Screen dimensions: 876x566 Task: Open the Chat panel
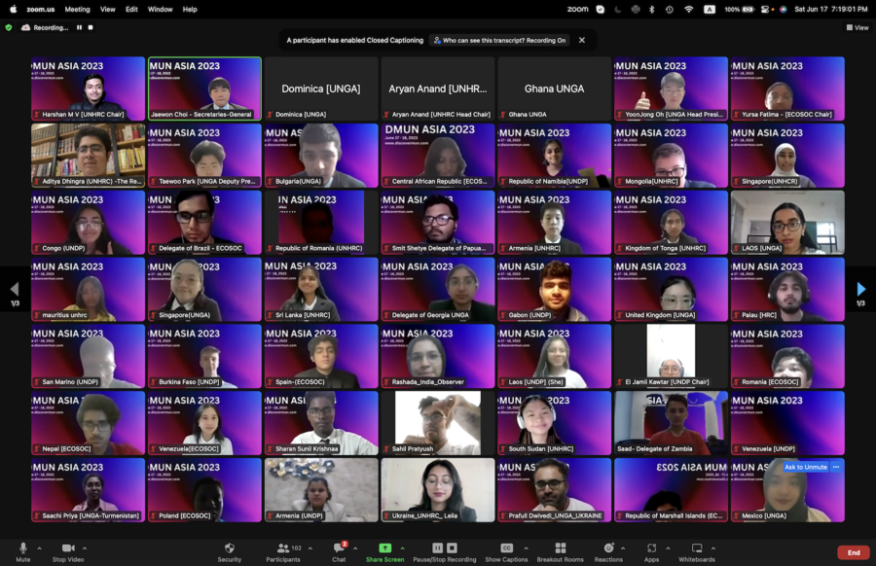pyautogui.click(x=339, y=549)
